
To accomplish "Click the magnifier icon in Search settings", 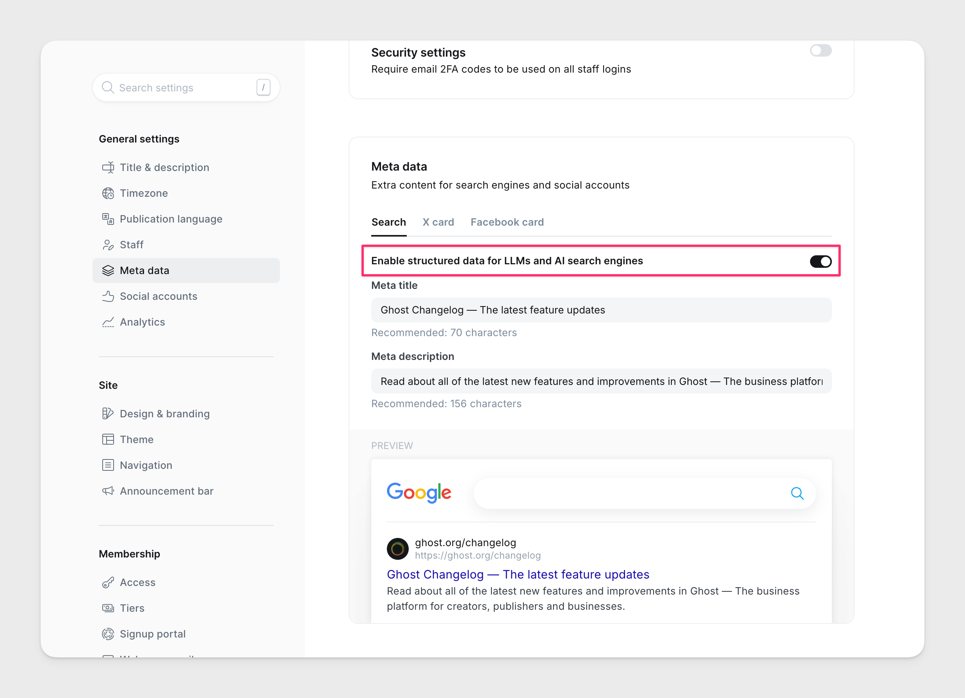I will 108,88.
